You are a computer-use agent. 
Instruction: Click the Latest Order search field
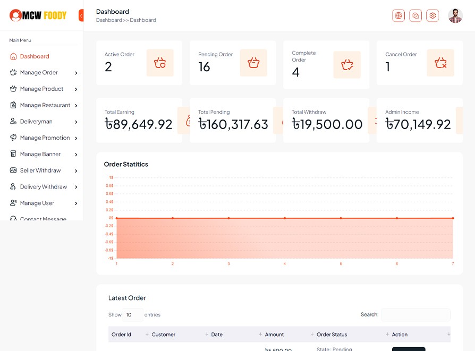(415, 315)
